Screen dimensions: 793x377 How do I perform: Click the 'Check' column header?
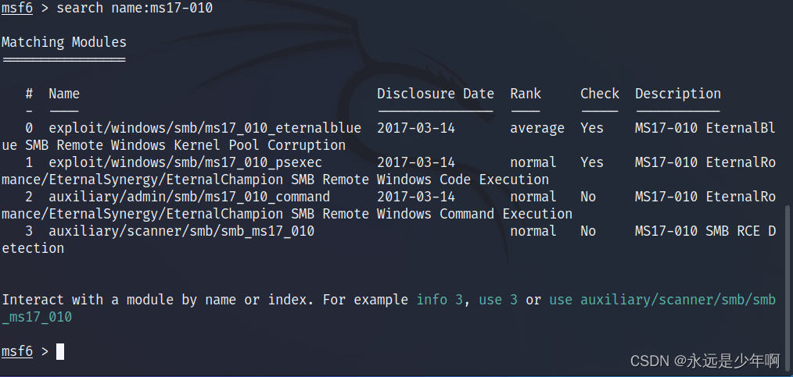point(600,94)
